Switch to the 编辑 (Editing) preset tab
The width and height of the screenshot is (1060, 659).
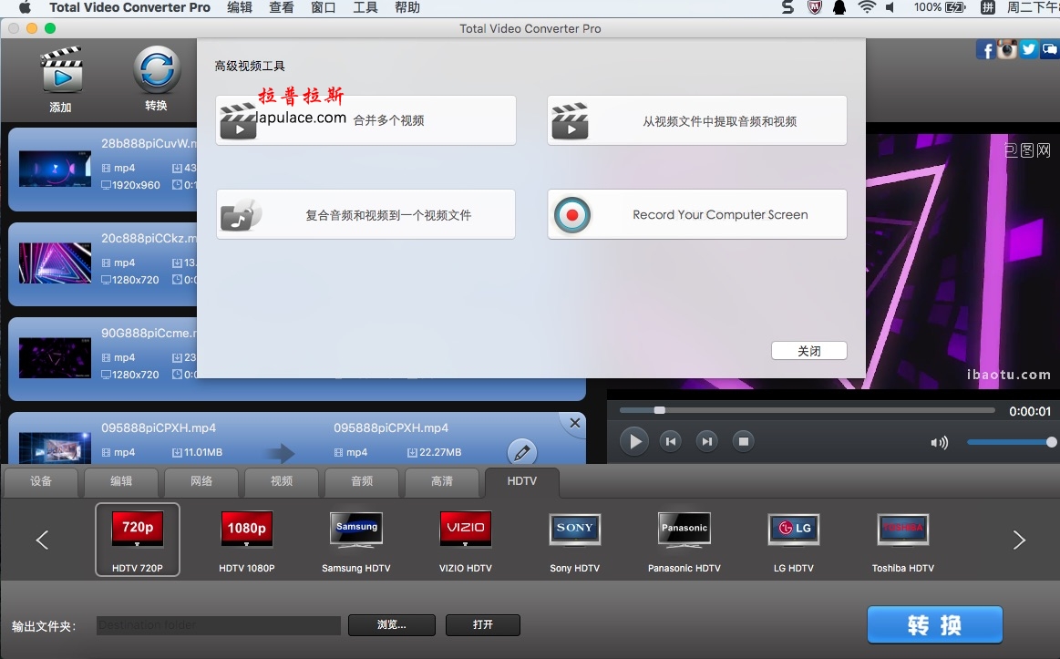[x=121, y=481]
